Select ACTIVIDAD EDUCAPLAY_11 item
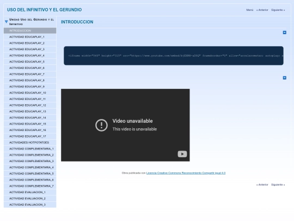This screenshot has width=294, height=221. 30,99
